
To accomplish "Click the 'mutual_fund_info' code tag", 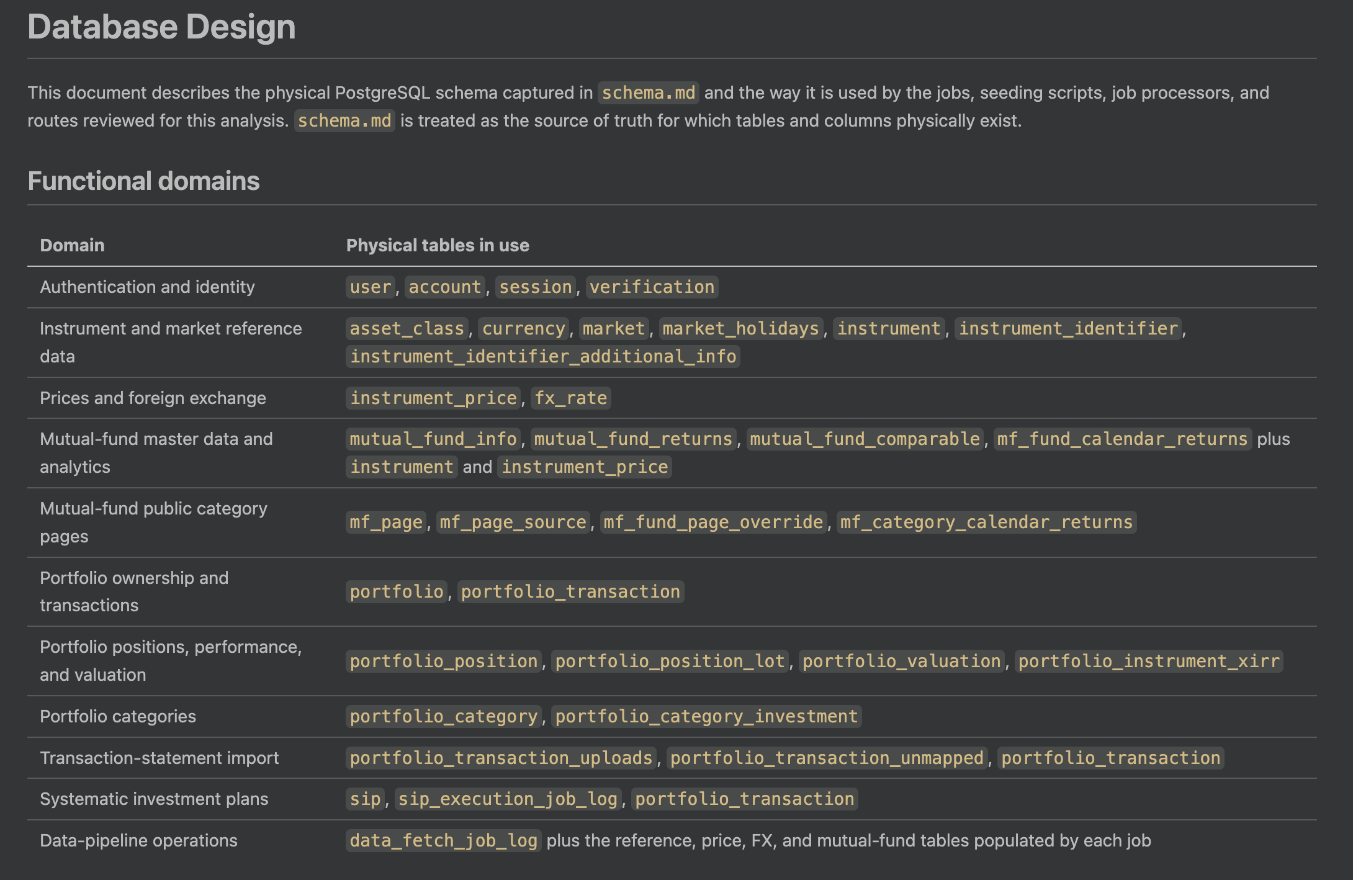I will point(433,439).
